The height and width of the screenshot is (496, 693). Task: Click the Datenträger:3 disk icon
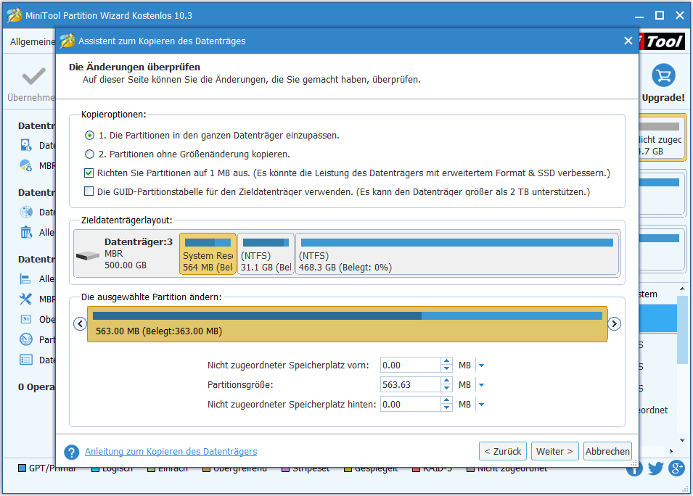[x=88, y=255]
